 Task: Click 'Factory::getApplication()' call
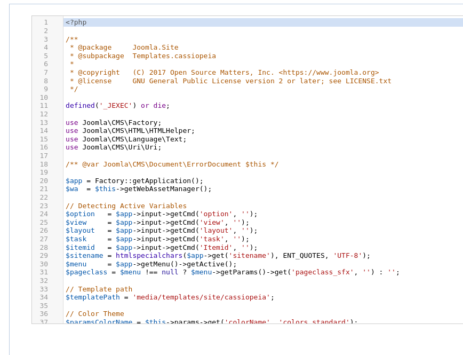[147, 181]
